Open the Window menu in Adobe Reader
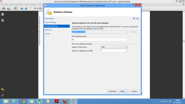The height and width of the screenshot is (104, 185). [x=34, y=4]
